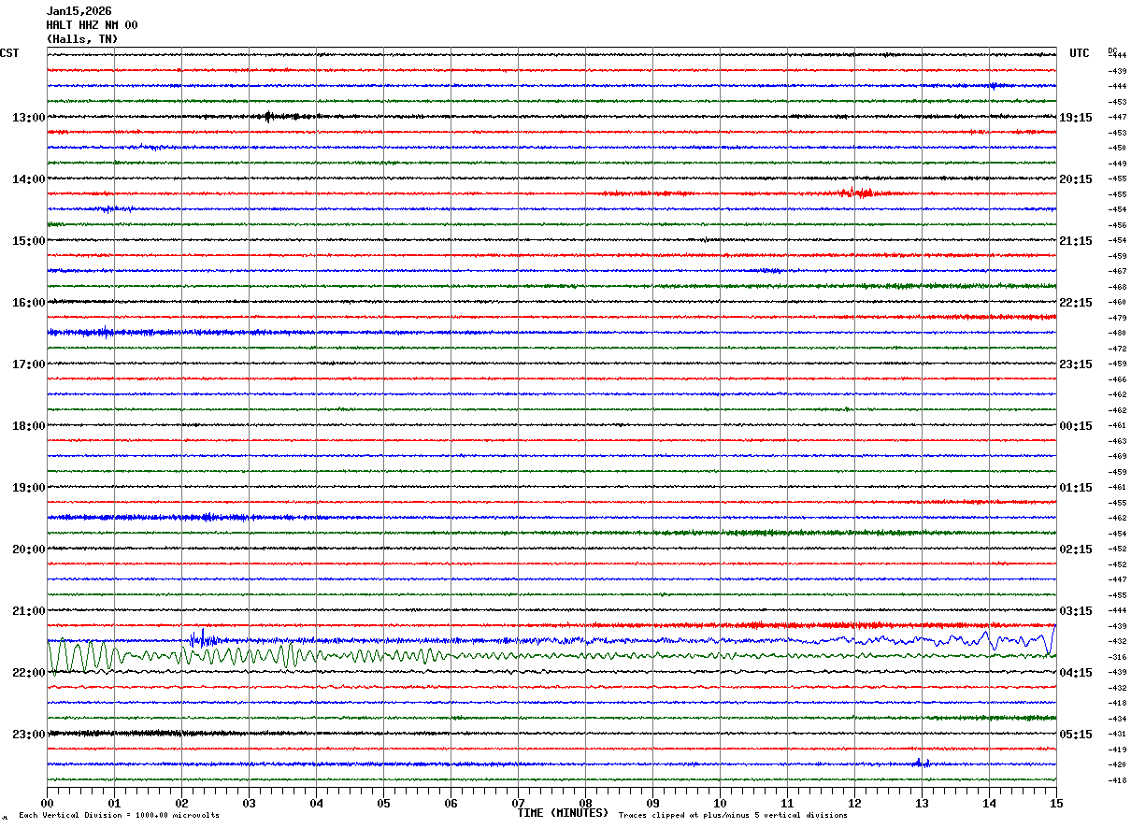Click the TIME (MINUTES) axis label
The image size is (1131, 828).
coord(563,813)
